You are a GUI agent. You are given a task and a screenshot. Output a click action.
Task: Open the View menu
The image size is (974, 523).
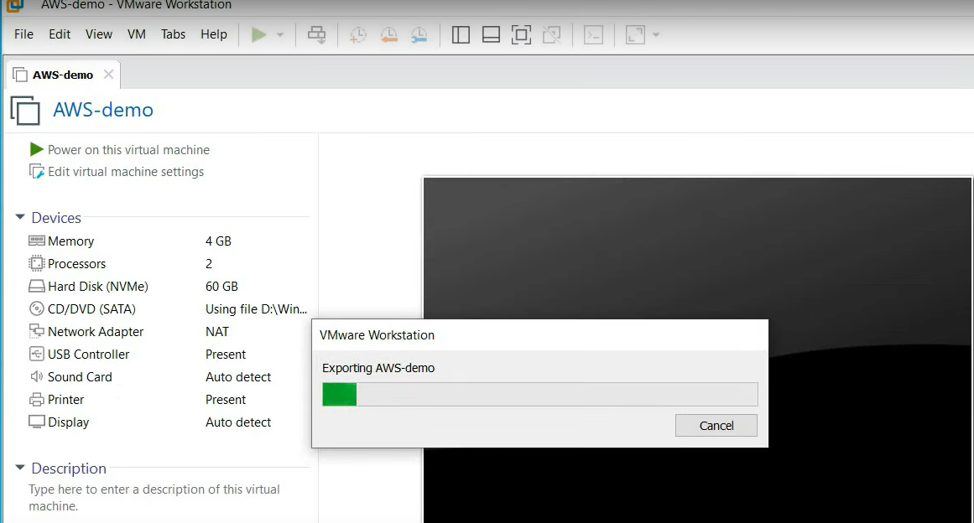pyautogui.click(x=99, y=34)
